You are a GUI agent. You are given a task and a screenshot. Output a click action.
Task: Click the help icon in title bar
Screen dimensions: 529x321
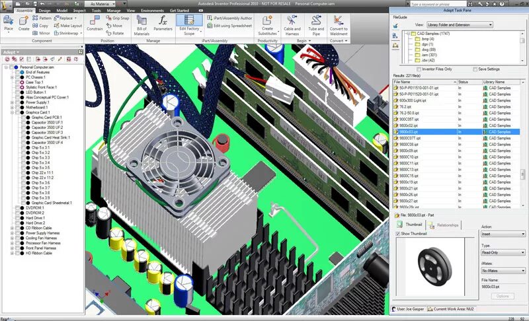pos(502,4)
